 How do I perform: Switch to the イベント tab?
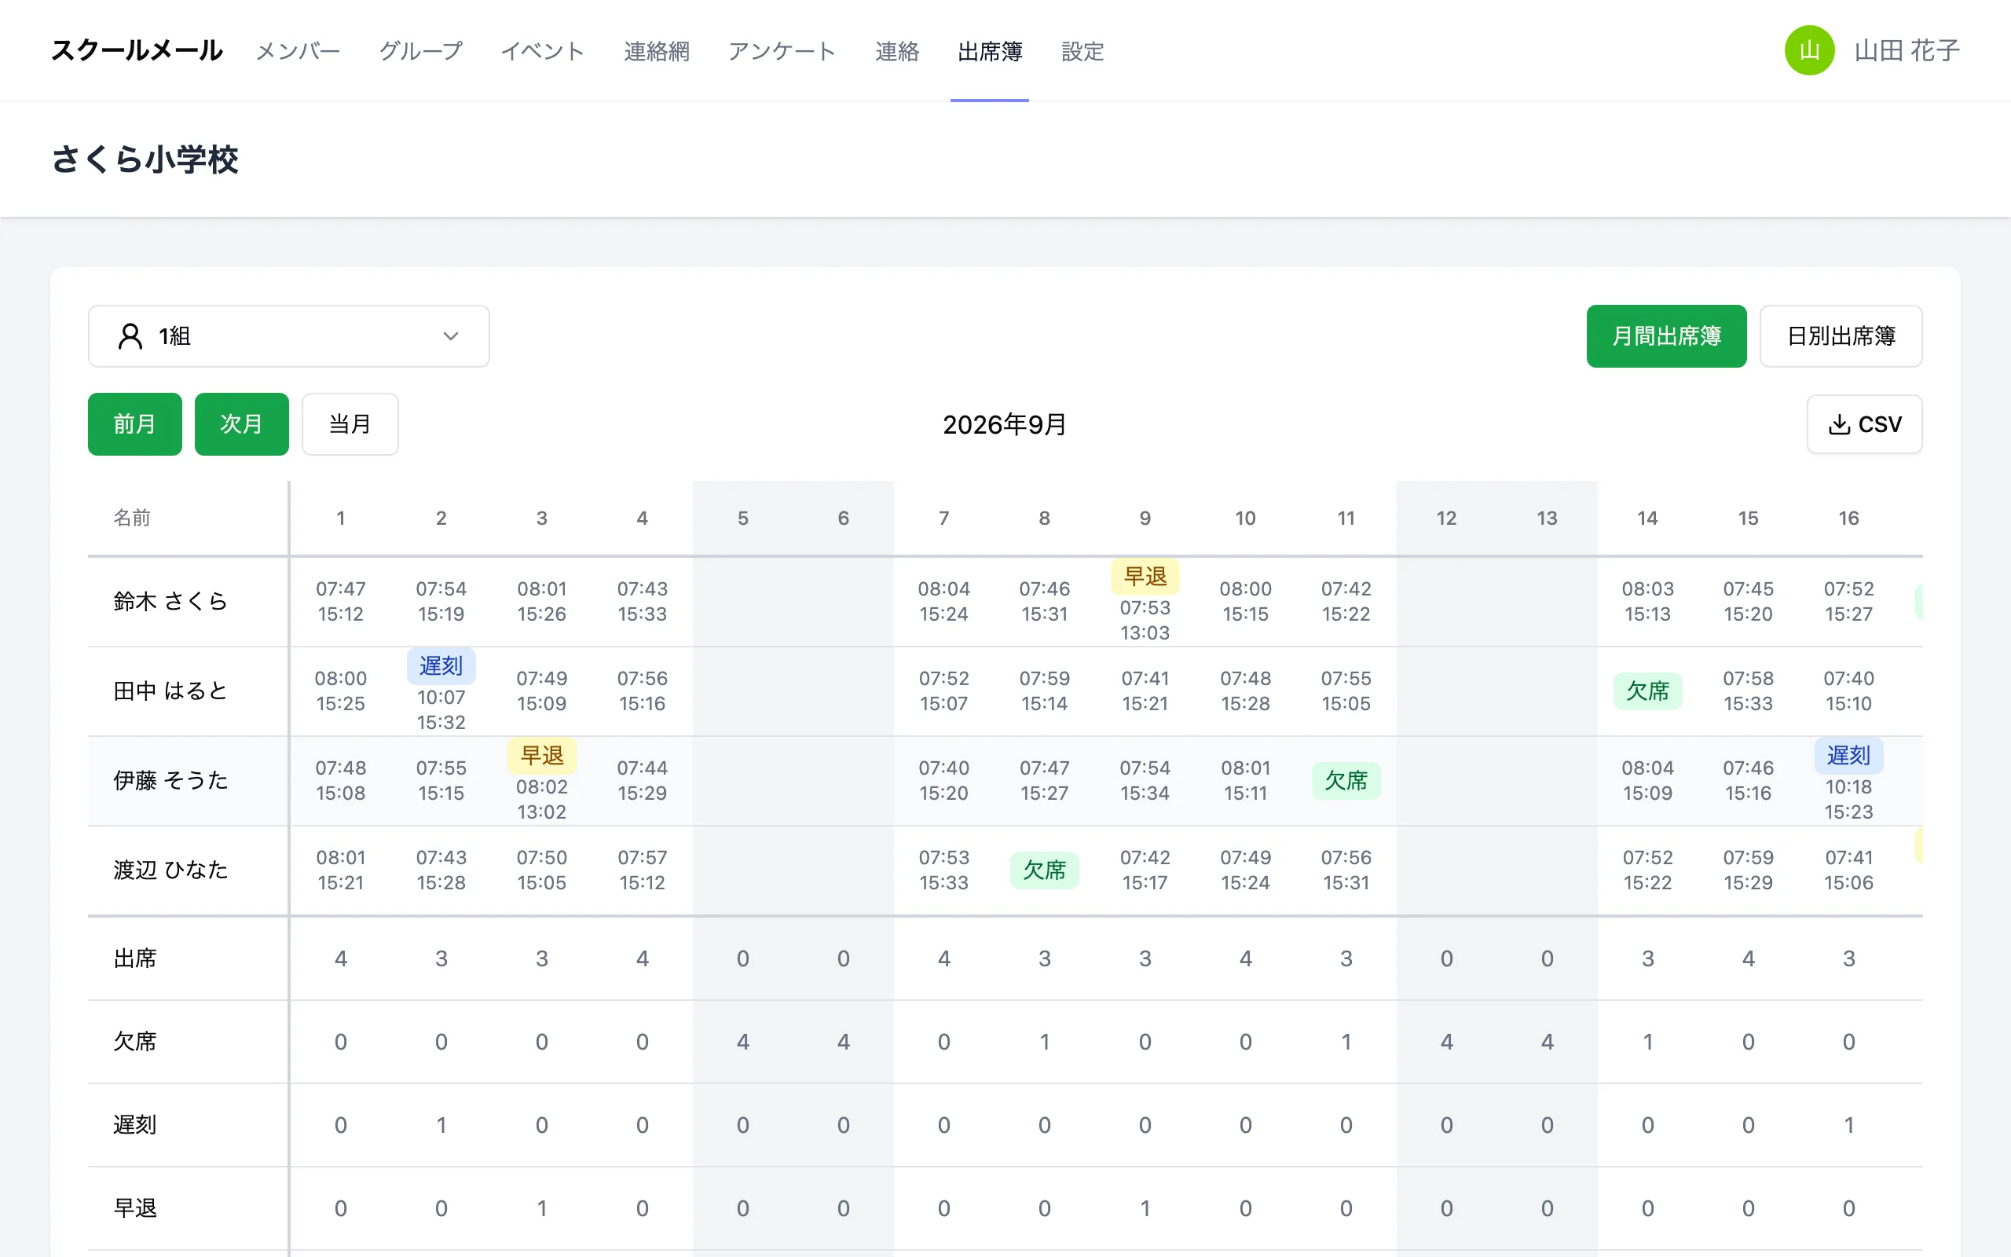click(543, 52)
